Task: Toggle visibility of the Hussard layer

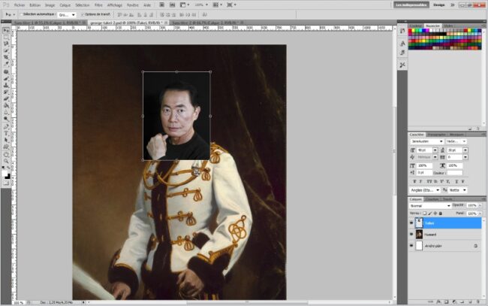Action: point(411,235)
